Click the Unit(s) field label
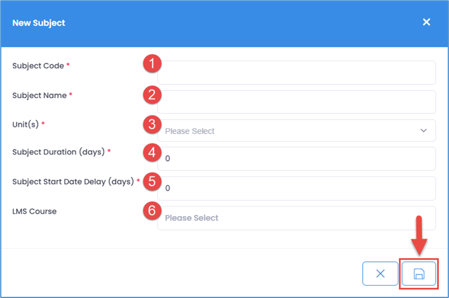The width and height of the screenshot is (449, 298). tap(26, 124)
